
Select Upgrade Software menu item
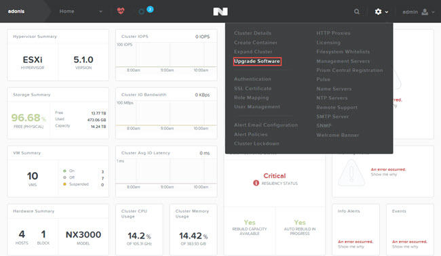coord(257,61)
